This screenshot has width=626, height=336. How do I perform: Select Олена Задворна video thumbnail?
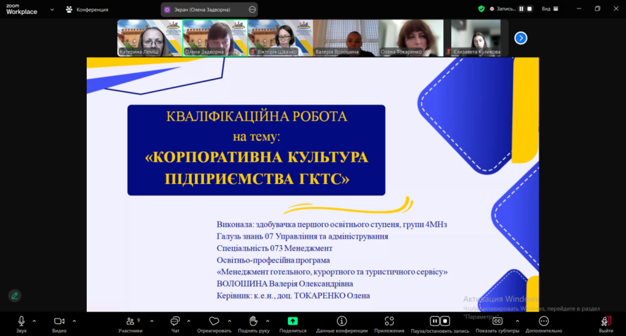click(x=215, y=38)
